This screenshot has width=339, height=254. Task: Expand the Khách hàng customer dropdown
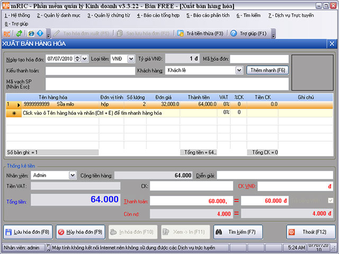[x=240, y=70]
